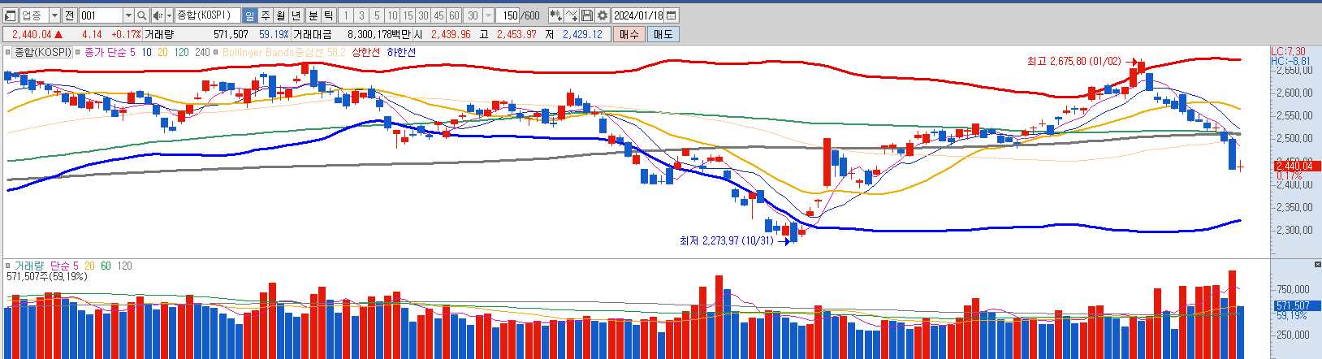Select the 년 (yearly) period toggle
This screenshot has height=359, width=1322.
(296, 15)
